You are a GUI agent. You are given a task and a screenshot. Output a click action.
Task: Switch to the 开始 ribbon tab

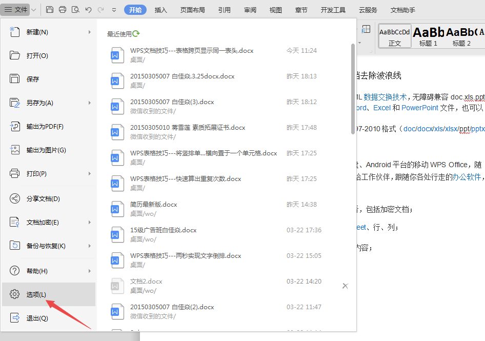pos(135,10)
